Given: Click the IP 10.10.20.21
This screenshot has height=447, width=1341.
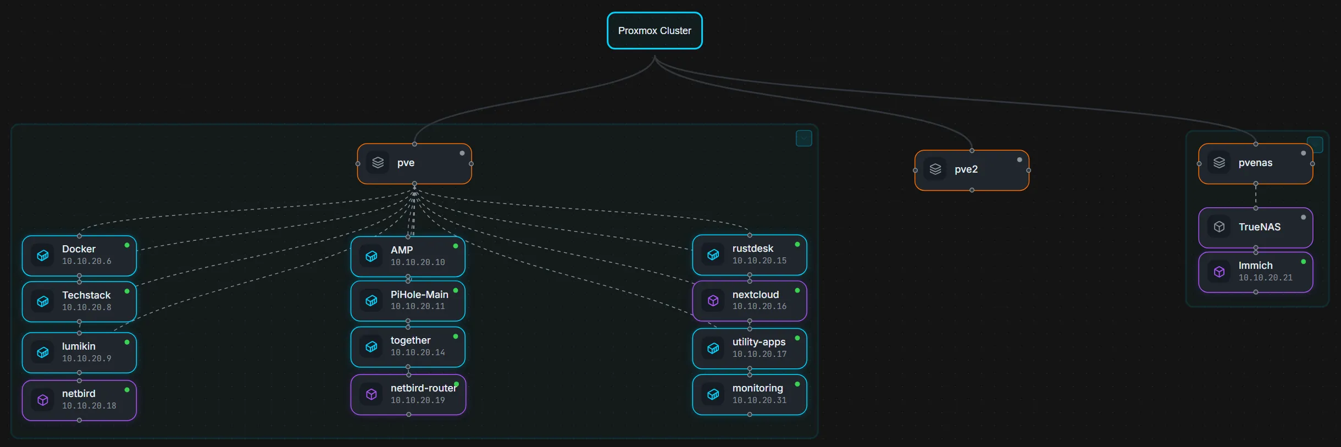Looking at the screenshot, I should (1265, 278).
